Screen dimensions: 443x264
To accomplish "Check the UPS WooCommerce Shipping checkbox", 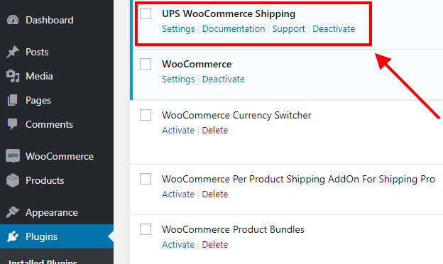I will [x=146, y=13].
